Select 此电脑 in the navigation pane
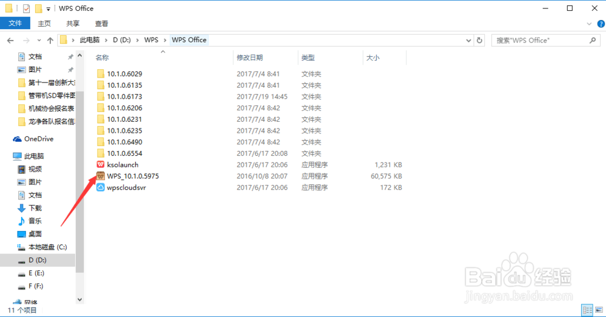This screenshot has width=606, height=317. (28, 156)
